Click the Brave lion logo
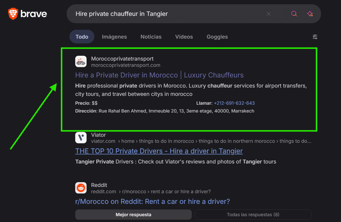 pos(13,14)
